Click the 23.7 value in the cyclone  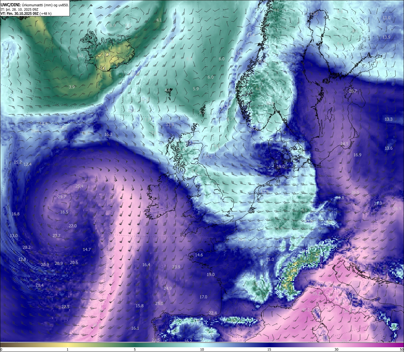click(x=56, y=236)
